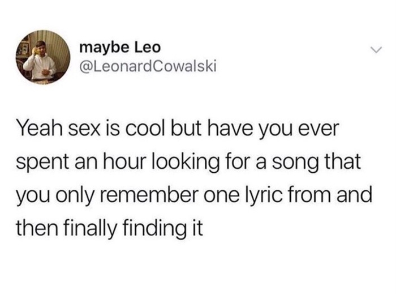Click maybe Leo's profile picture
Viewport: 396px width, 294px height.
pos(42,58)
